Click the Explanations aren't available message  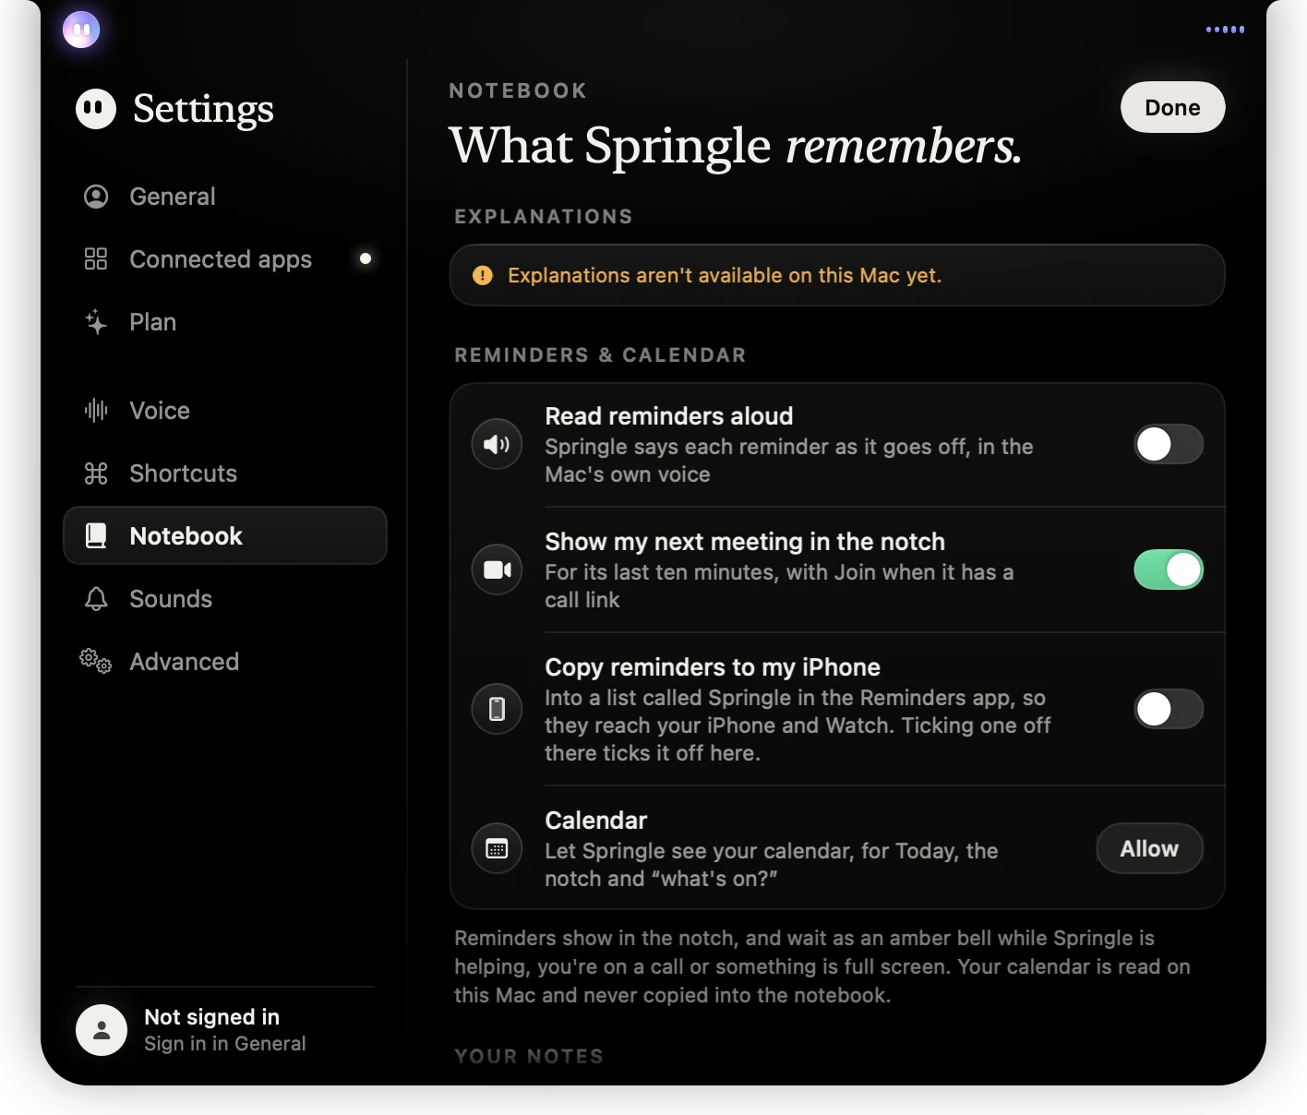725,276
